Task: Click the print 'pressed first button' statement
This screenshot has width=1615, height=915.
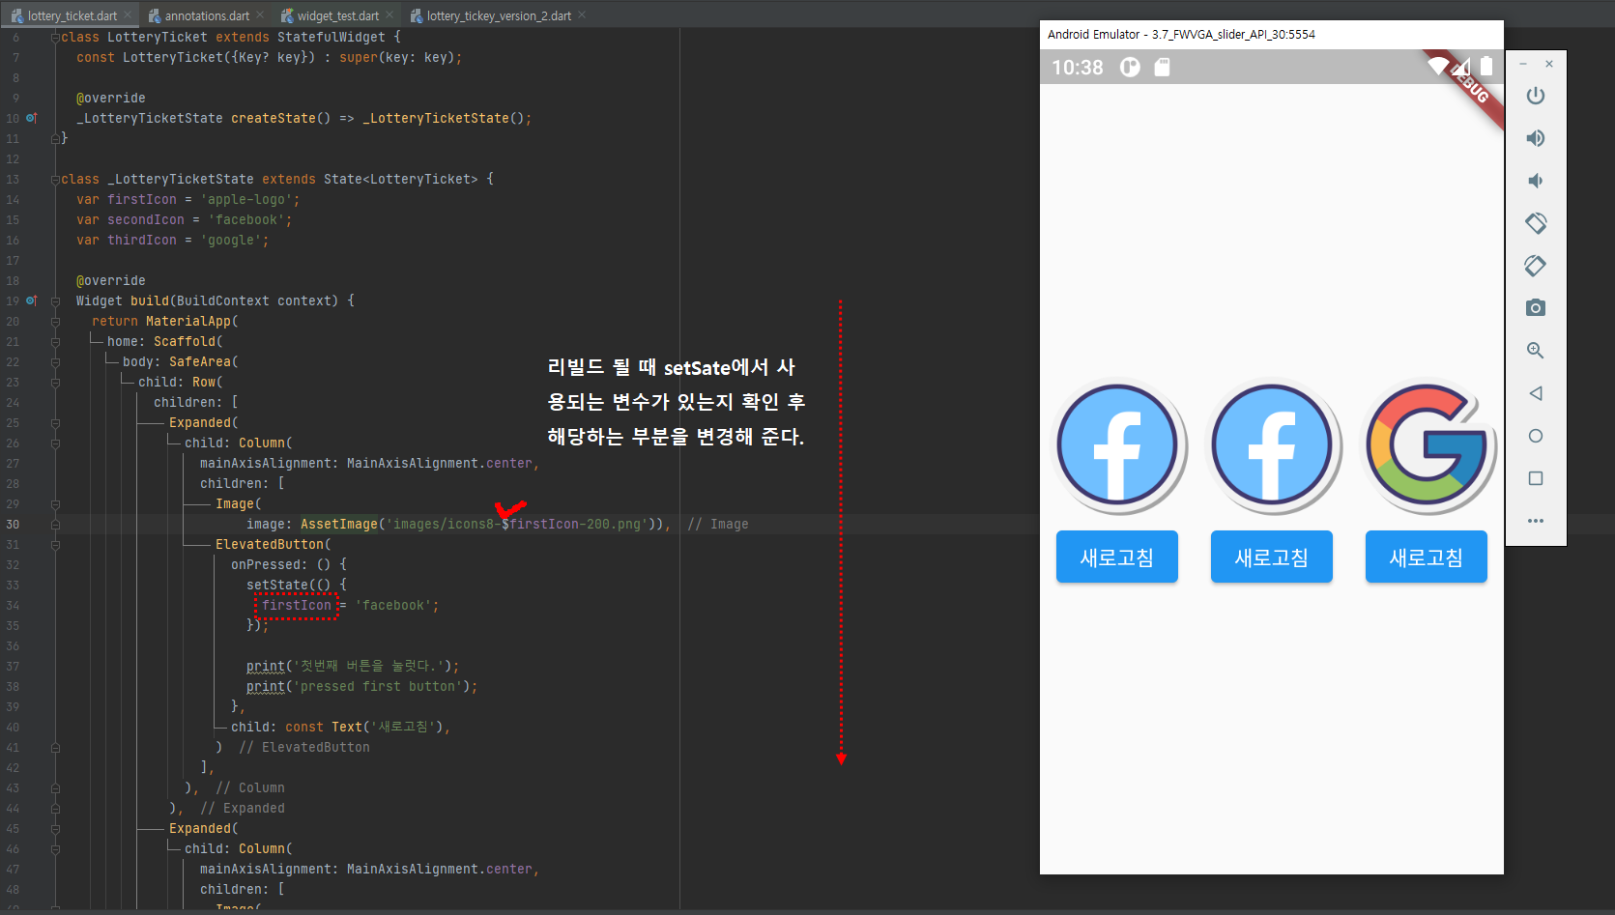Action: click(x=361, y=686)
